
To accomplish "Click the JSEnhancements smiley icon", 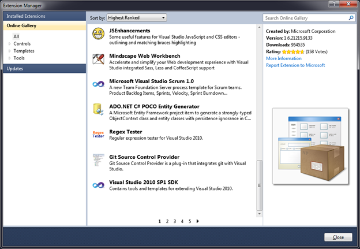I will click(98, 34).
